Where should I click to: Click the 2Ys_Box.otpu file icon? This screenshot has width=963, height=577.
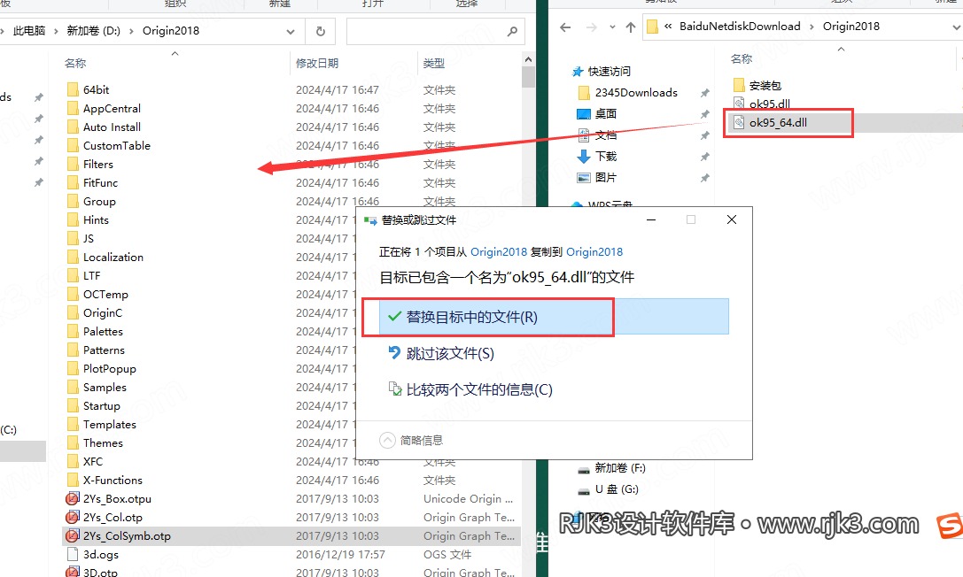[73, 498]
